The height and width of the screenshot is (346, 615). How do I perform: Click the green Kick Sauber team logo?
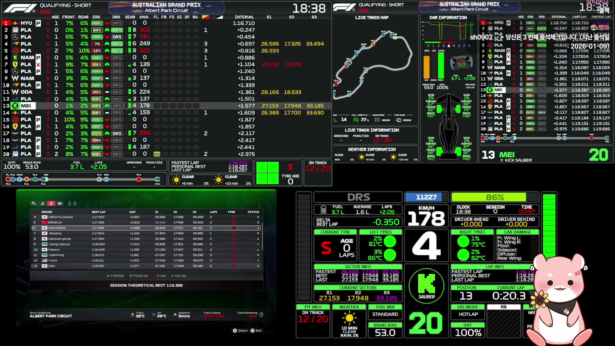(x=426, y=285)
